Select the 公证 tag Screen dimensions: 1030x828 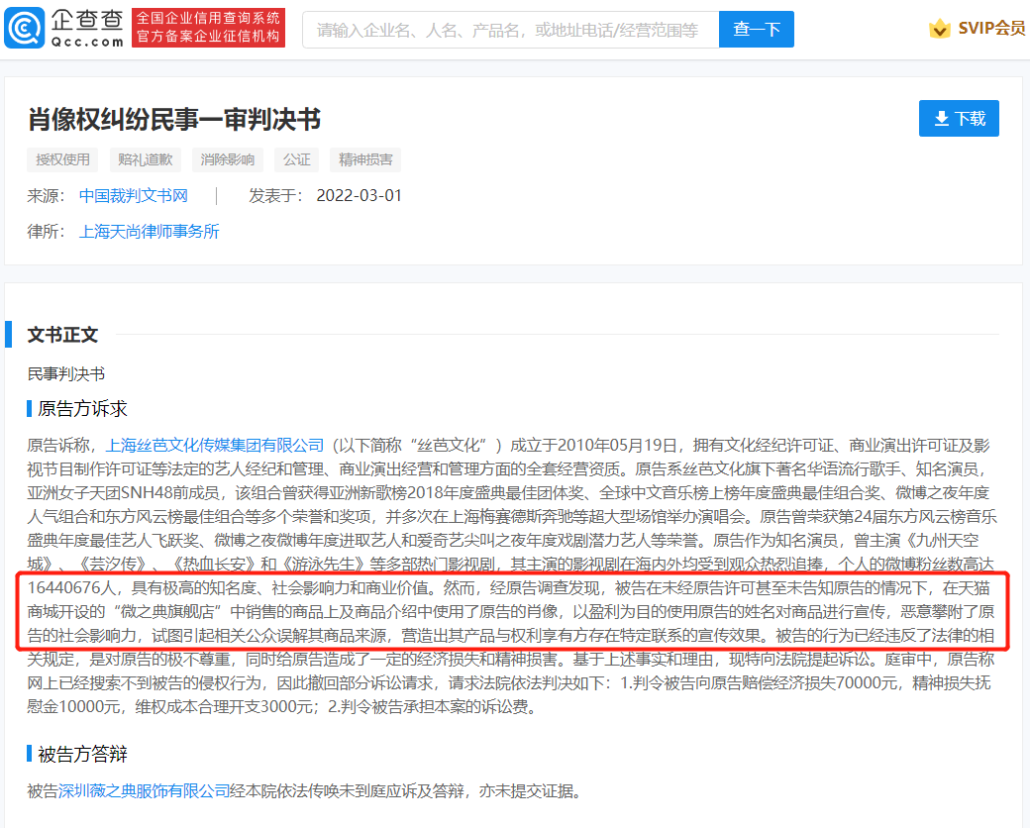pos(297,159)
